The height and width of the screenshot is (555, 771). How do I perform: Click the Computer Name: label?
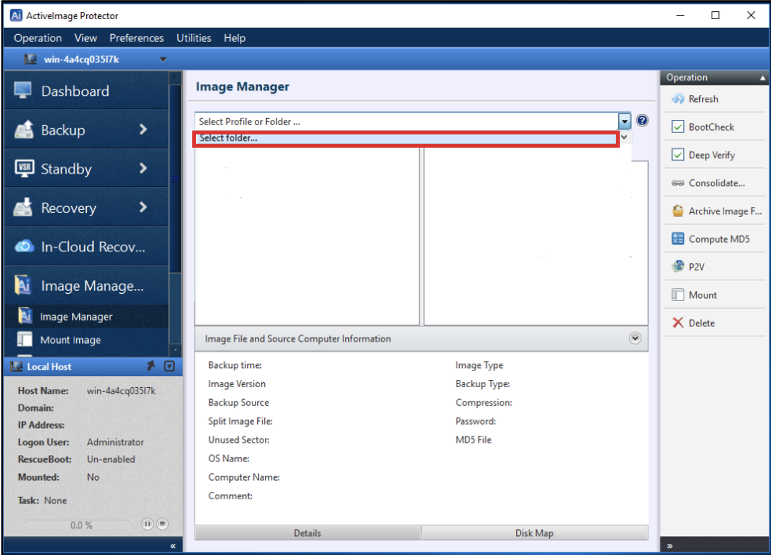coord(244,478)
